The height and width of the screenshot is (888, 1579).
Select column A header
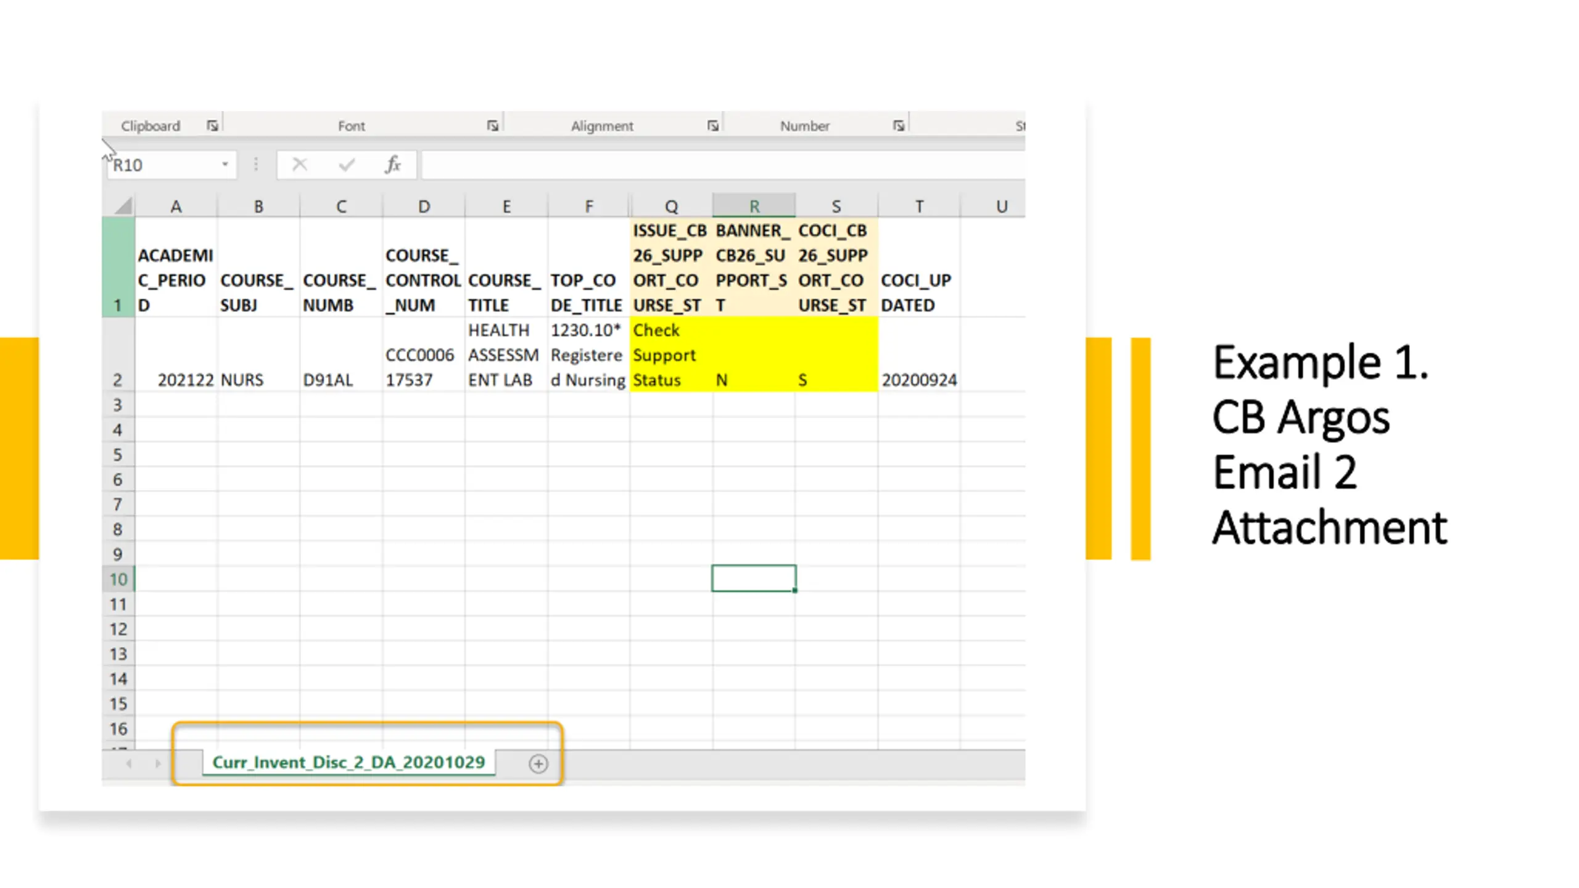click(x=176, y=206)
